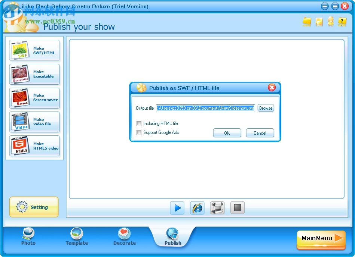Stop the slideshow preview
The width and height of the screenshot is (355, 257).
pyautogui.click(x=237, y=208)
